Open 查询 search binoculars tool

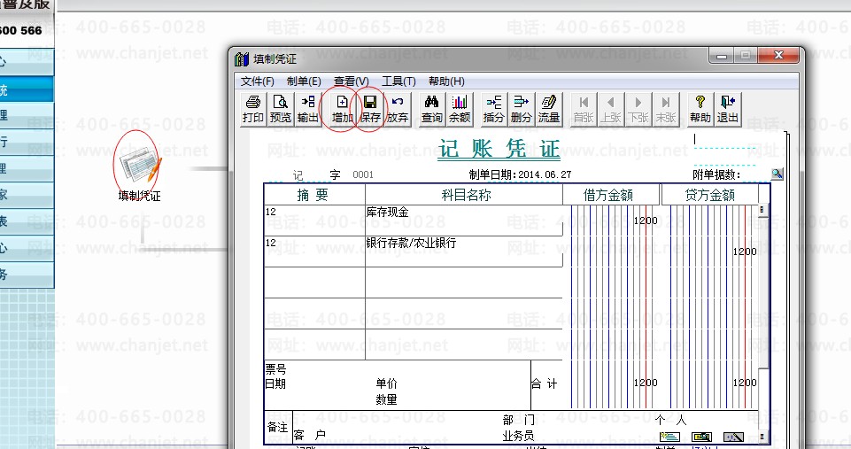click(431, 109)
